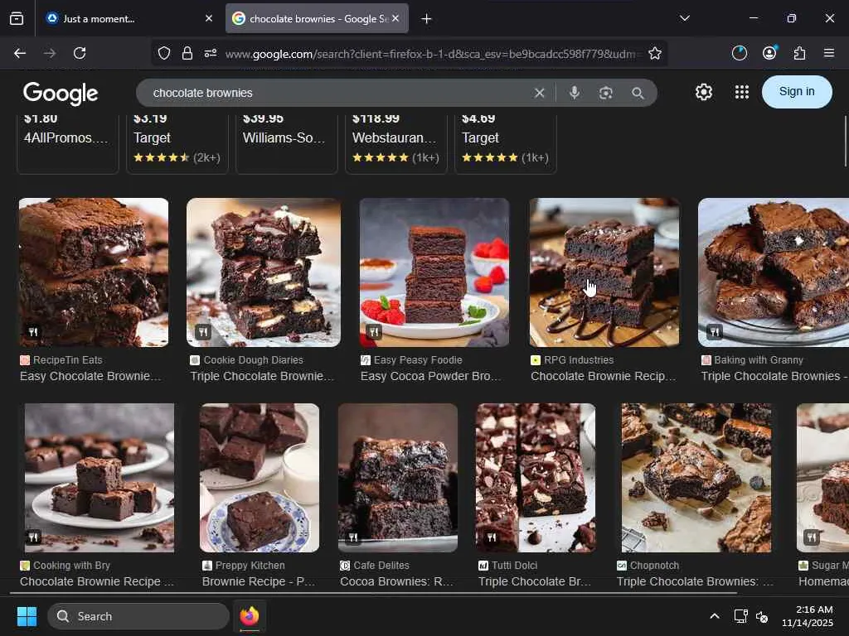Click the page vertical scrollbar
The image size is (849, 636).
(845, 141)
